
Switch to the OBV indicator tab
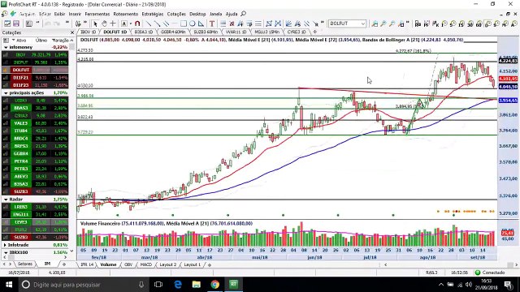click(x=128, y=264)
